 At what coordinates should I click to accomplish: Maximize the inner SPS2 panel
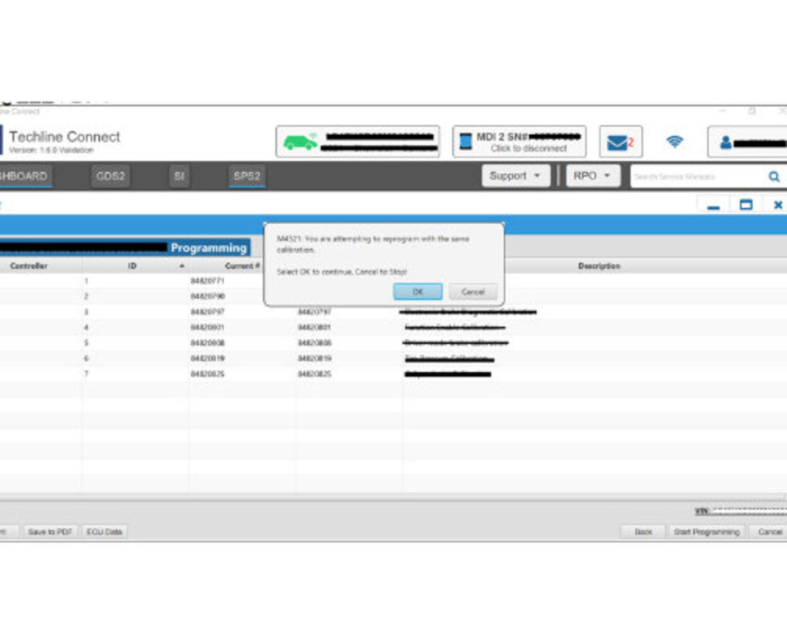(x=746, y=205)
